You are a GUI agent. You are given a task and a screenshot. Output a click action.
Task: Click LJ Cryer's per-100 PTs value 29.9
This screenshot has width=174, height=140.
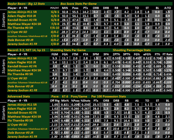point(96,125)
